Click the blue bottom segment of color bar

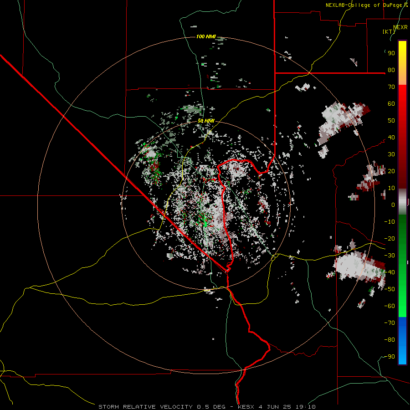(402, 340)
